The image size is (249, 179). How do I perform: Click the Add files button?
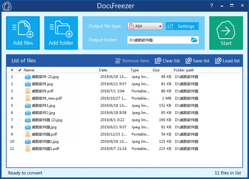click(23, 33)
